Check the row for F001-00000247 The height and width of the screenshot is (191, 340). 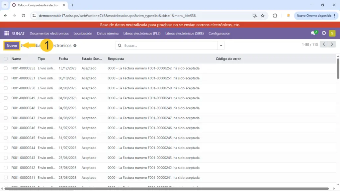pos(6,118)
